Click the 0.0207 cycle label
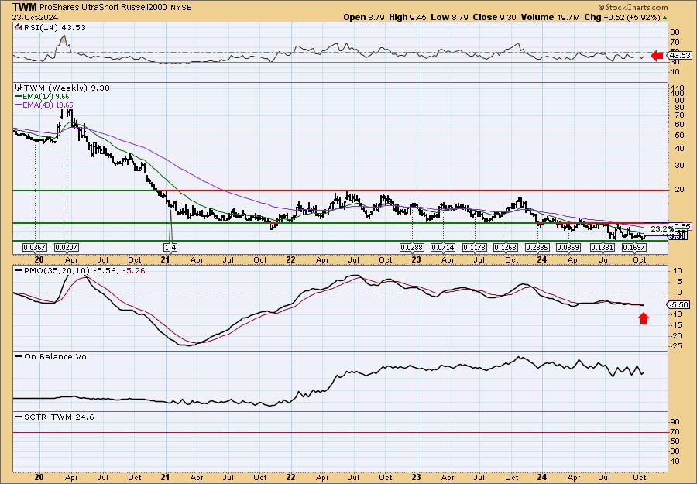The width and height of the screenshot is (697, 484). pyautogui.click(x=67, y=247)
